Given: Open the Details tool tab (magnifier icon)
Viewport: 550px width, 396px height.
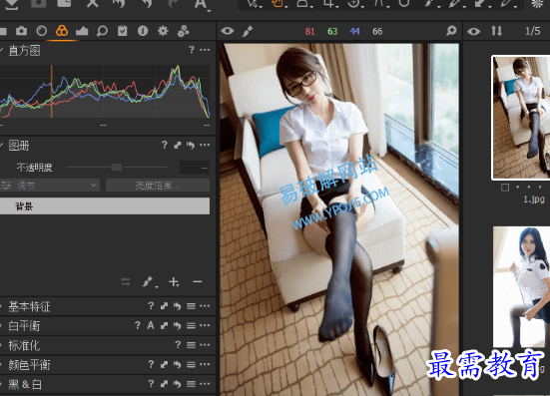Looking at the screenshot, I should point(102,31).
